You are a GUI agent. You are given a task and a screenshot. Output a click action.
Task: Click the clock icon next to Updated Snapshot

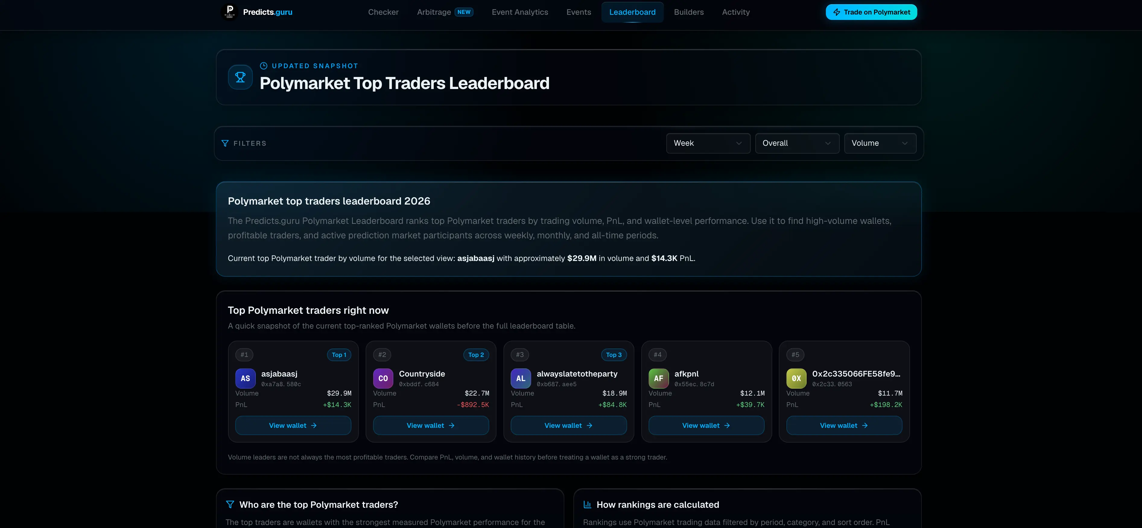pyautogui.click(x=263, y=65)
